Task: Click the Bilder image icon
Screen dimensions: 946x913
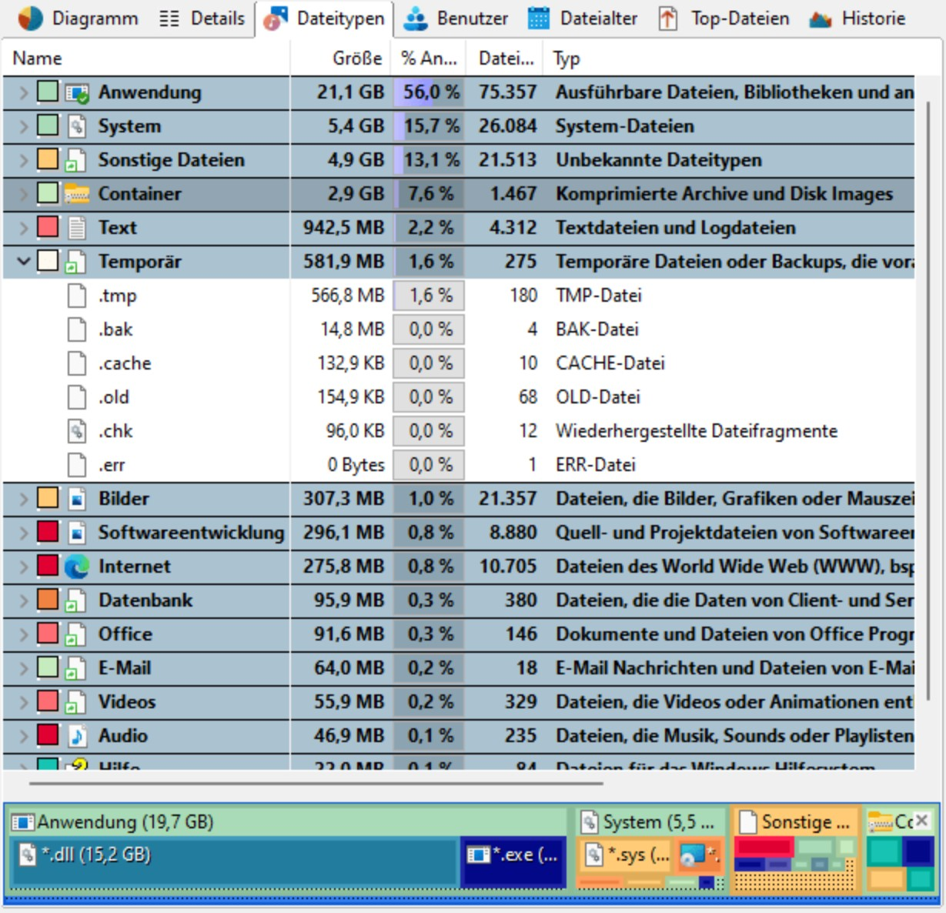Action: (77, 499)
